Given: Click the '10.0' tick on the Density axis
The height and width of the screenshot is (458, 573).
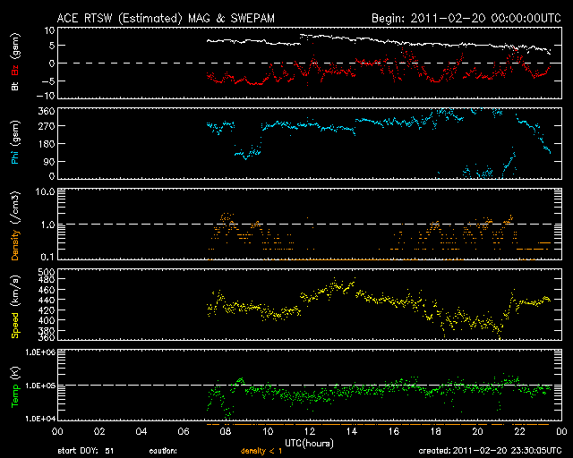Looking at the screenshot, I should (45, 191).
